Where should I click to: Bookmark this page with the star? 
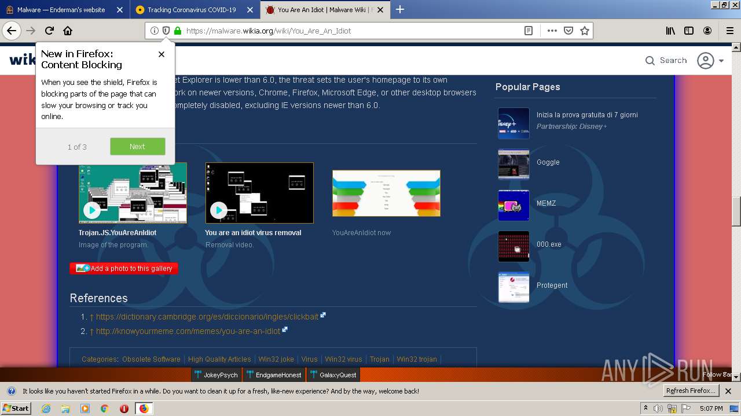[585, 31]
